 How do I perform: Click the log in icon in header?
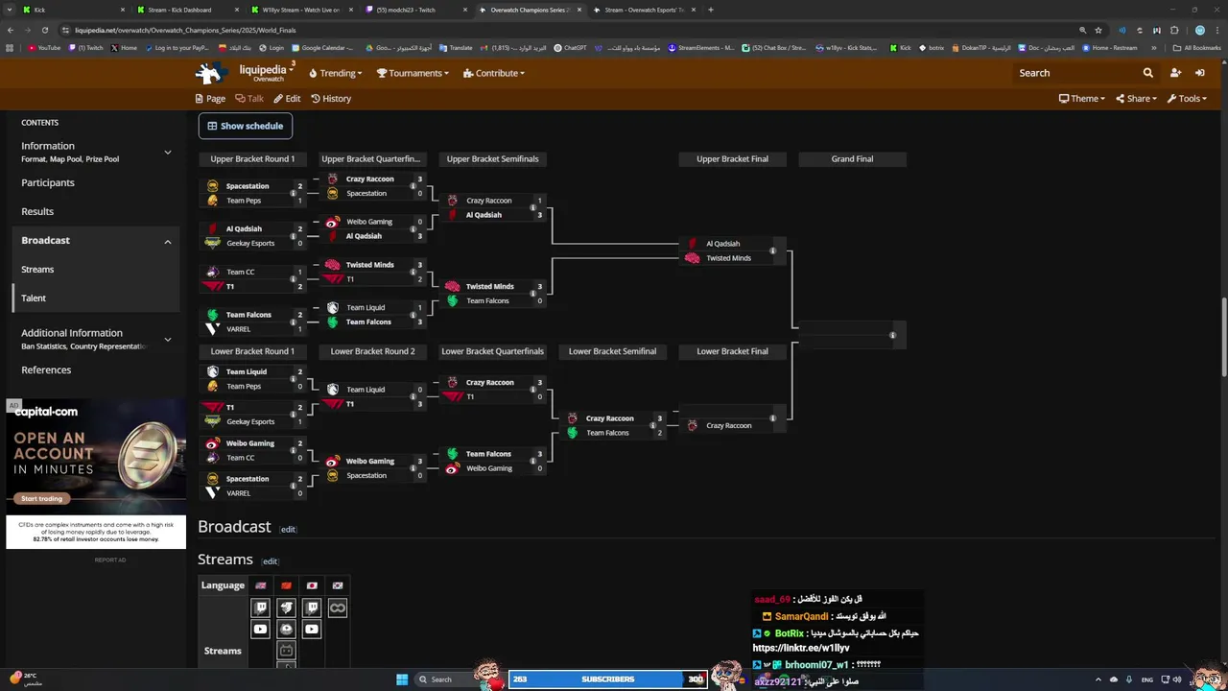point(1199,73)
